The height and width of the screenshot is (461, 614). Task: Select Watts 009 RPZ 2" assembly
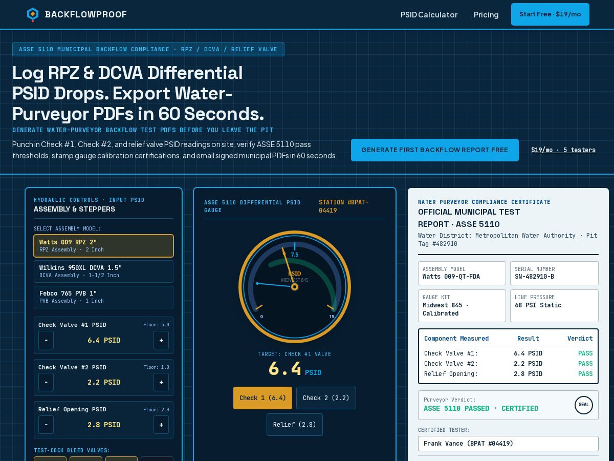coord(103,246)
